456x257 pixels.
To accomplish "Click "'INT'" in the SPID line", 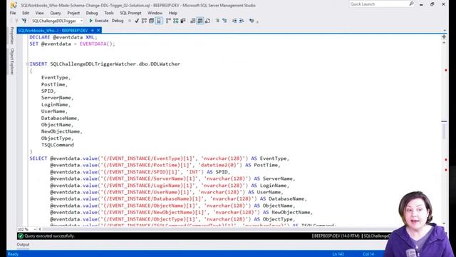I will 195,172.
